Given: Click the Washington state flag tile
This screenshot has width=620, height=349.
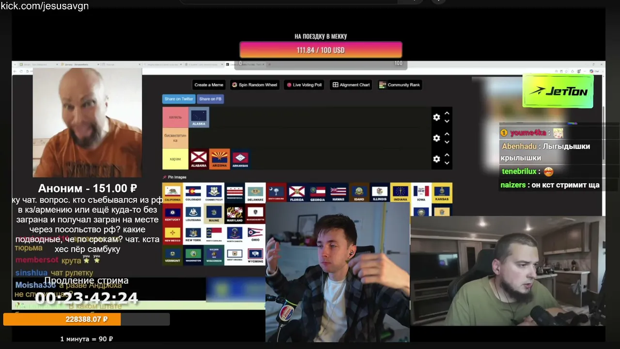Looking at the screenshot, I should 193,255.
